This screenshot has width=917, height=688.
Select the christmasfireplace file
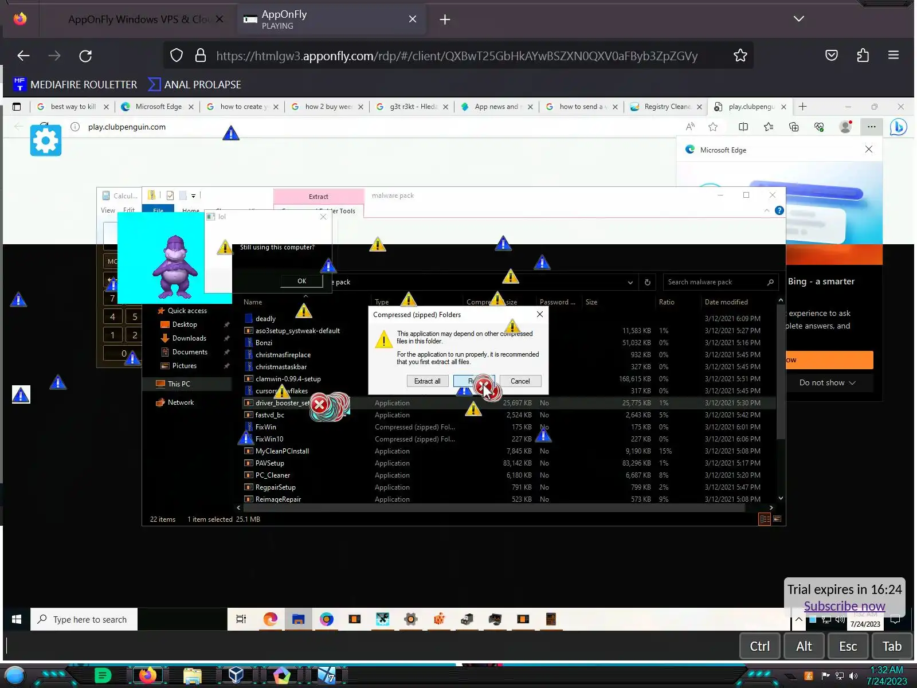283,355
